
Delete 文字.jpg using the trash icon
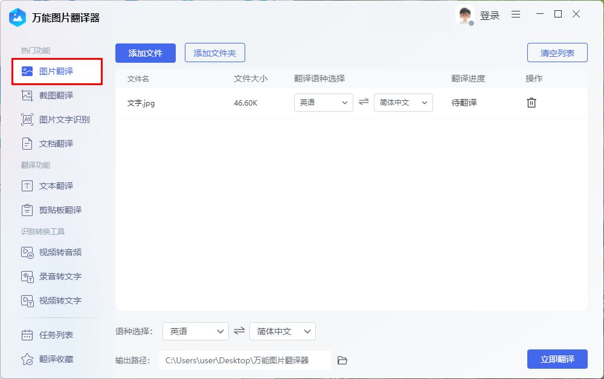[531, 103]
